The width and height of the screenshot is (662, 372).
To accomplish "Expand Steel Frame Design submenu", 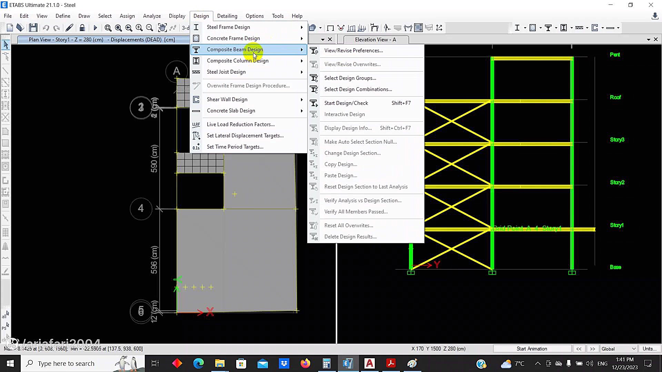I will (248, 27).
